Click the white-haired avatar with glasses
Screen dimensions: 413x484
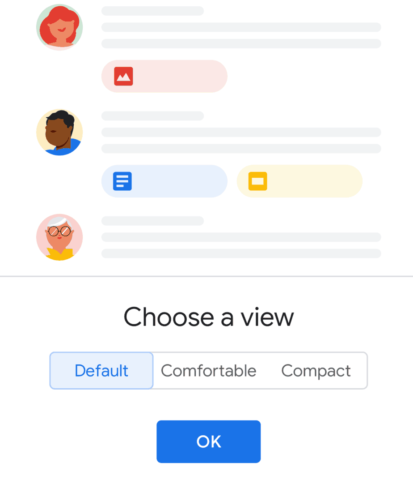click(x=59, y=237)
